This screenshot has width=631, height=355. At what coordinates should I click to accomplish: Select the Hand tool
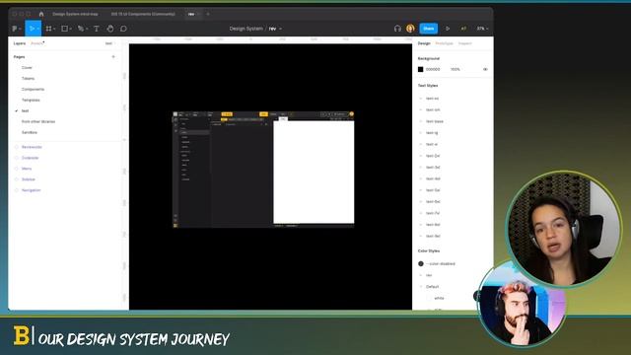click(110, 29)
